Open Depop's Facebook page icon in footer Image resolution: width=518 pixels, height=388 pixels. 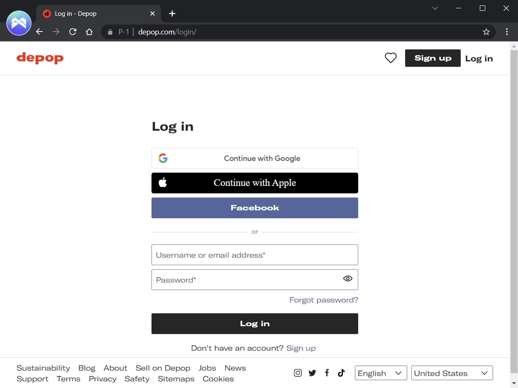327,373
